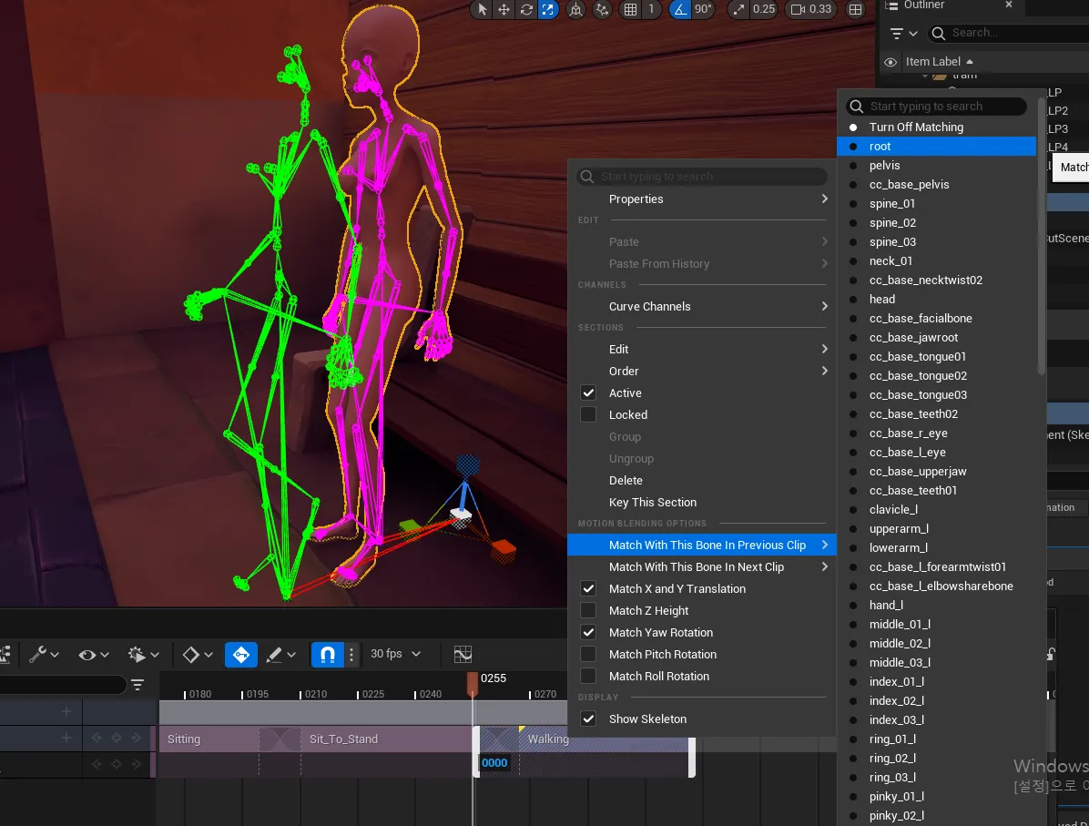The image size is (1089, 826).
Task: Open the Outliner filter options icon
Action: [x=903, y=33]
